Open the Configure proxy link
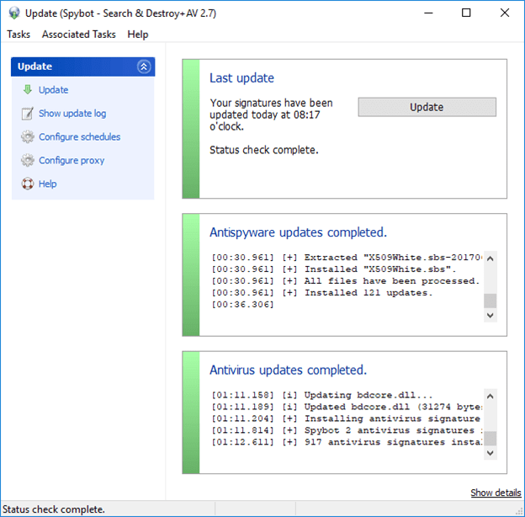This screenshot has height=517, width=525. point(72,160)
